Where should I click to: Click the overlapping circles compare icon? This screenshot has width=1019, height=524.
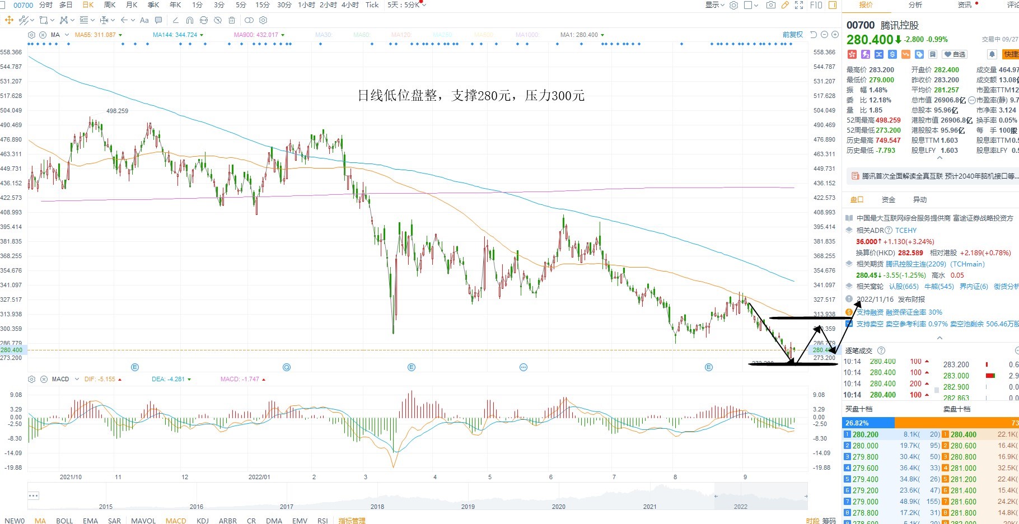(249, 20)
